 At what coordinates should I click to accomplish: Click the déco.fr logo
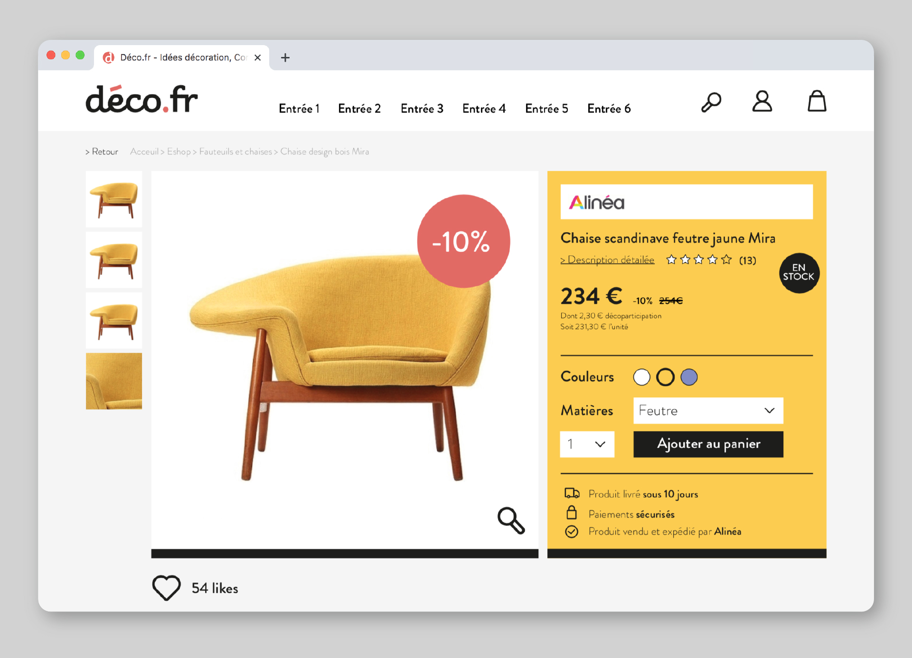pyautogui.click(x=141, y=99)
